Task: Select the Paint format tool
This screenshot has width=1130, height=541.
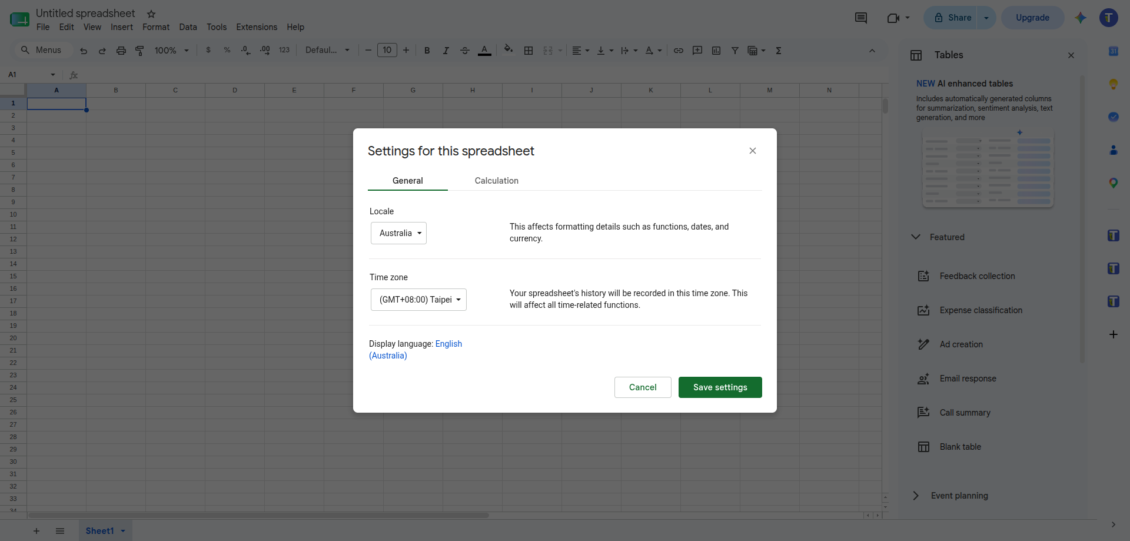Action: (140, 51)
